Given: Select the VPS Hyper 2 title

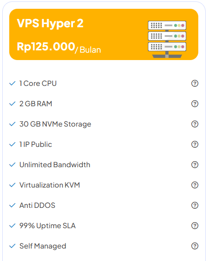Looking at the screenshot, I should [50, 24].
